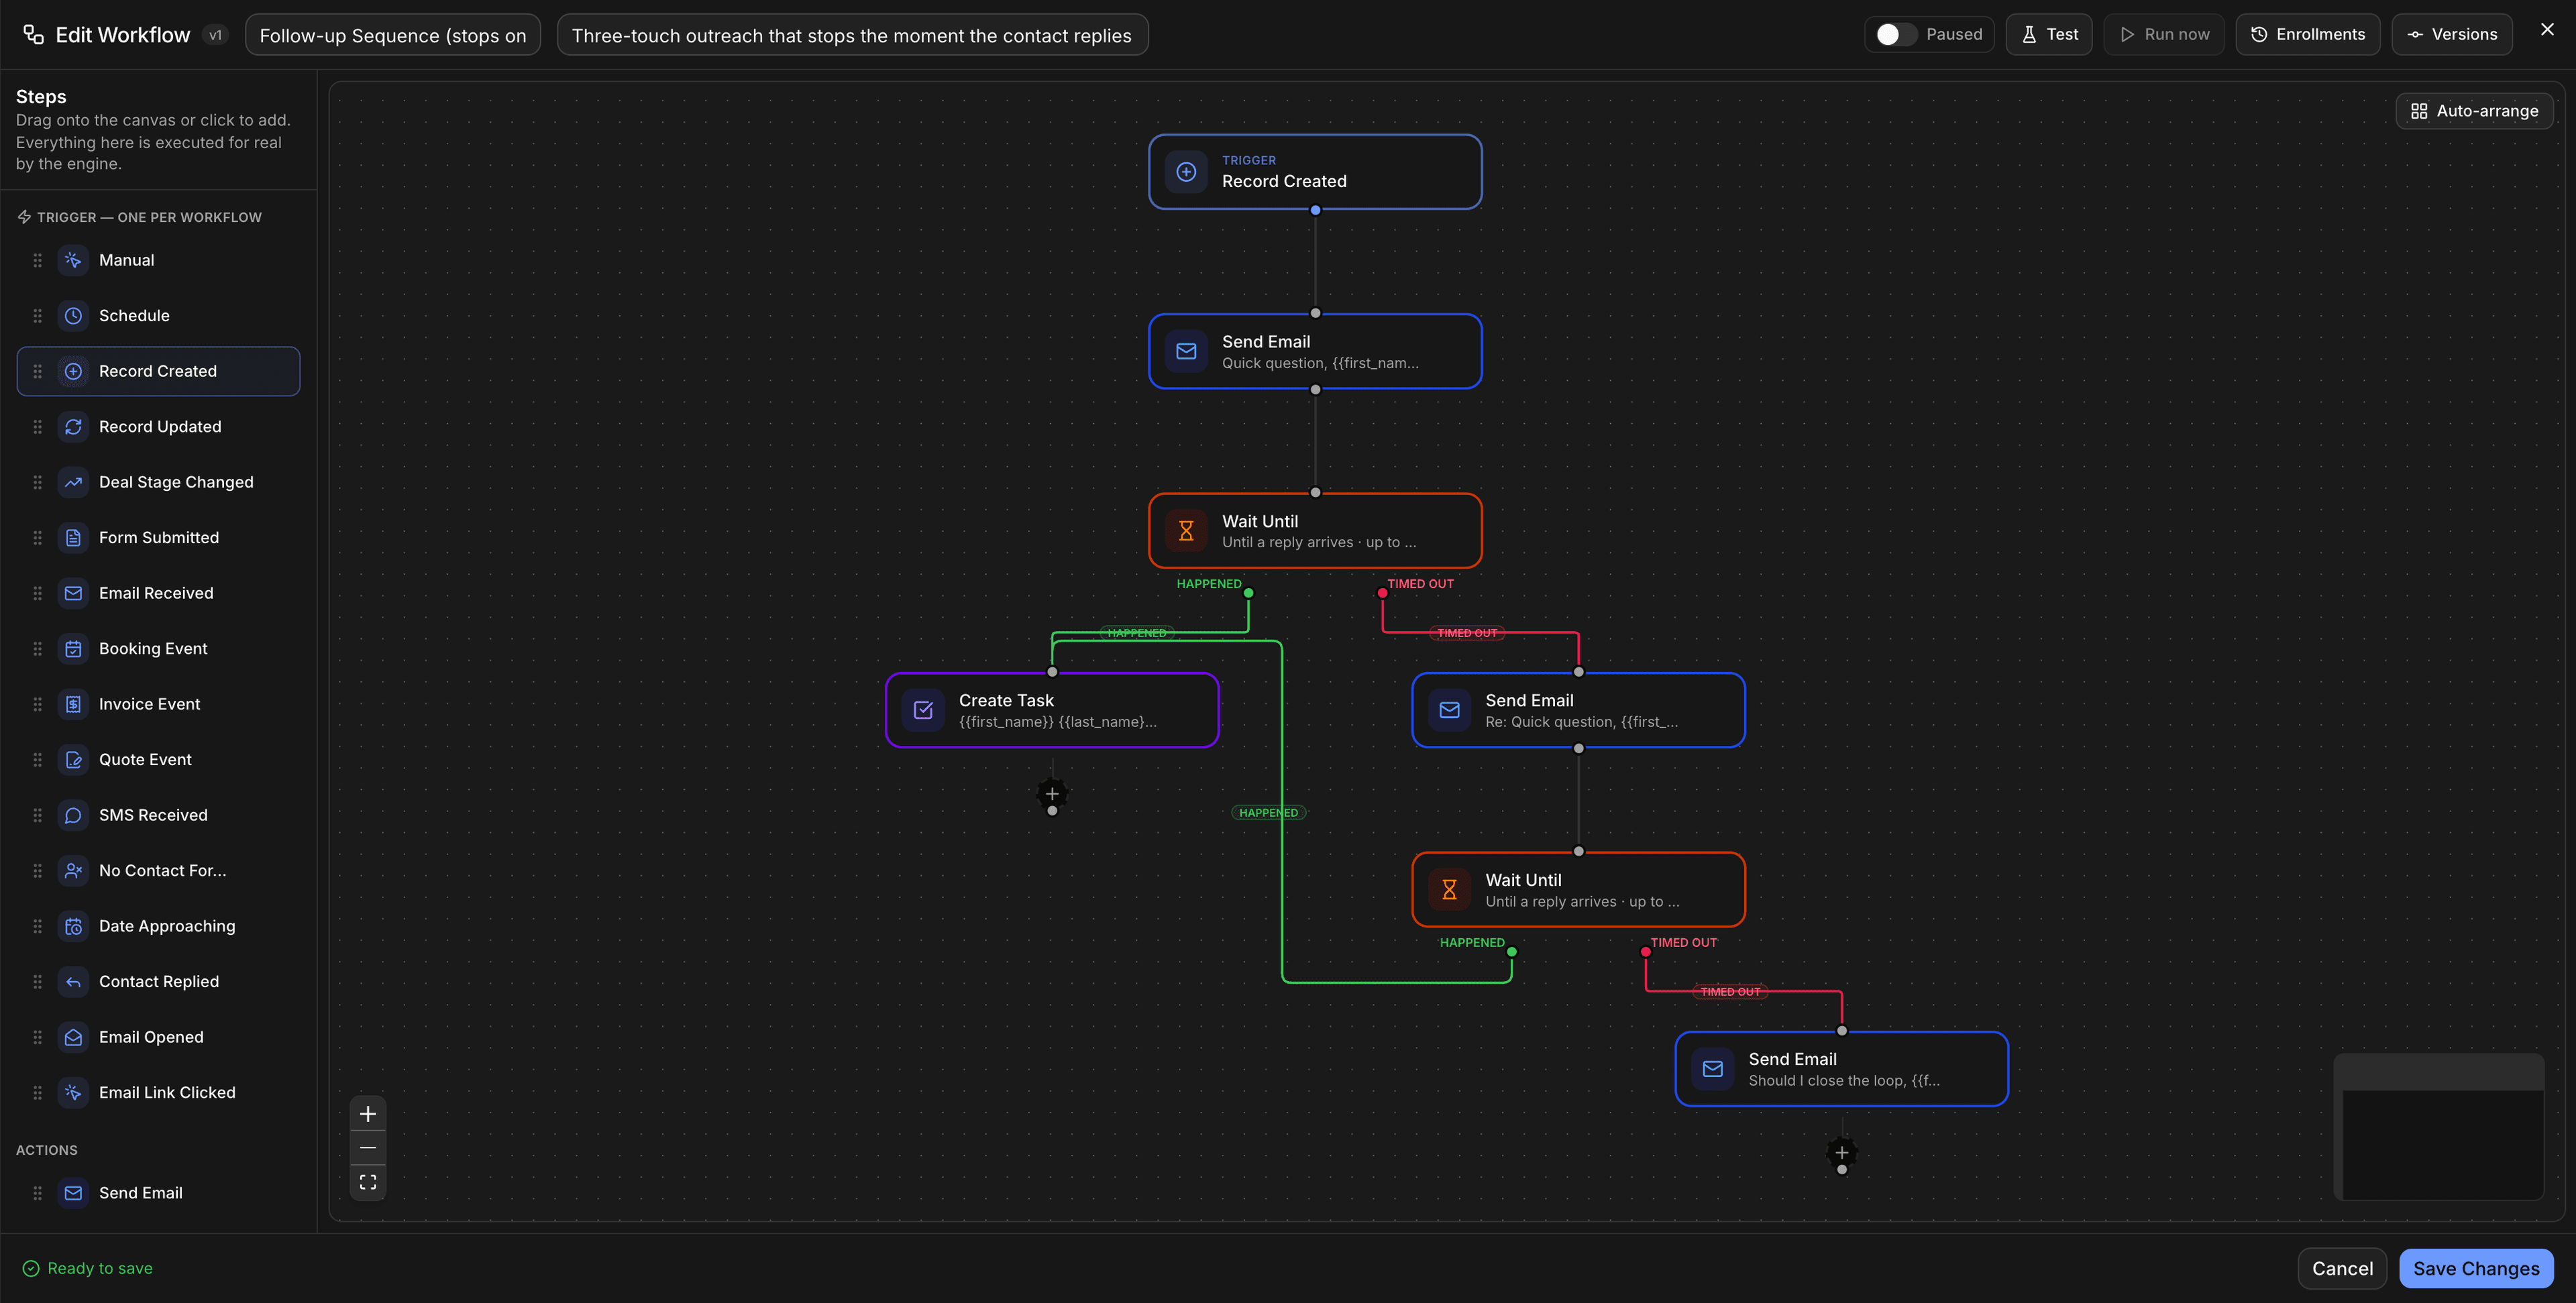Click the canvas minimap
2576x1303 pixels.
(x=2438, y=1127)
